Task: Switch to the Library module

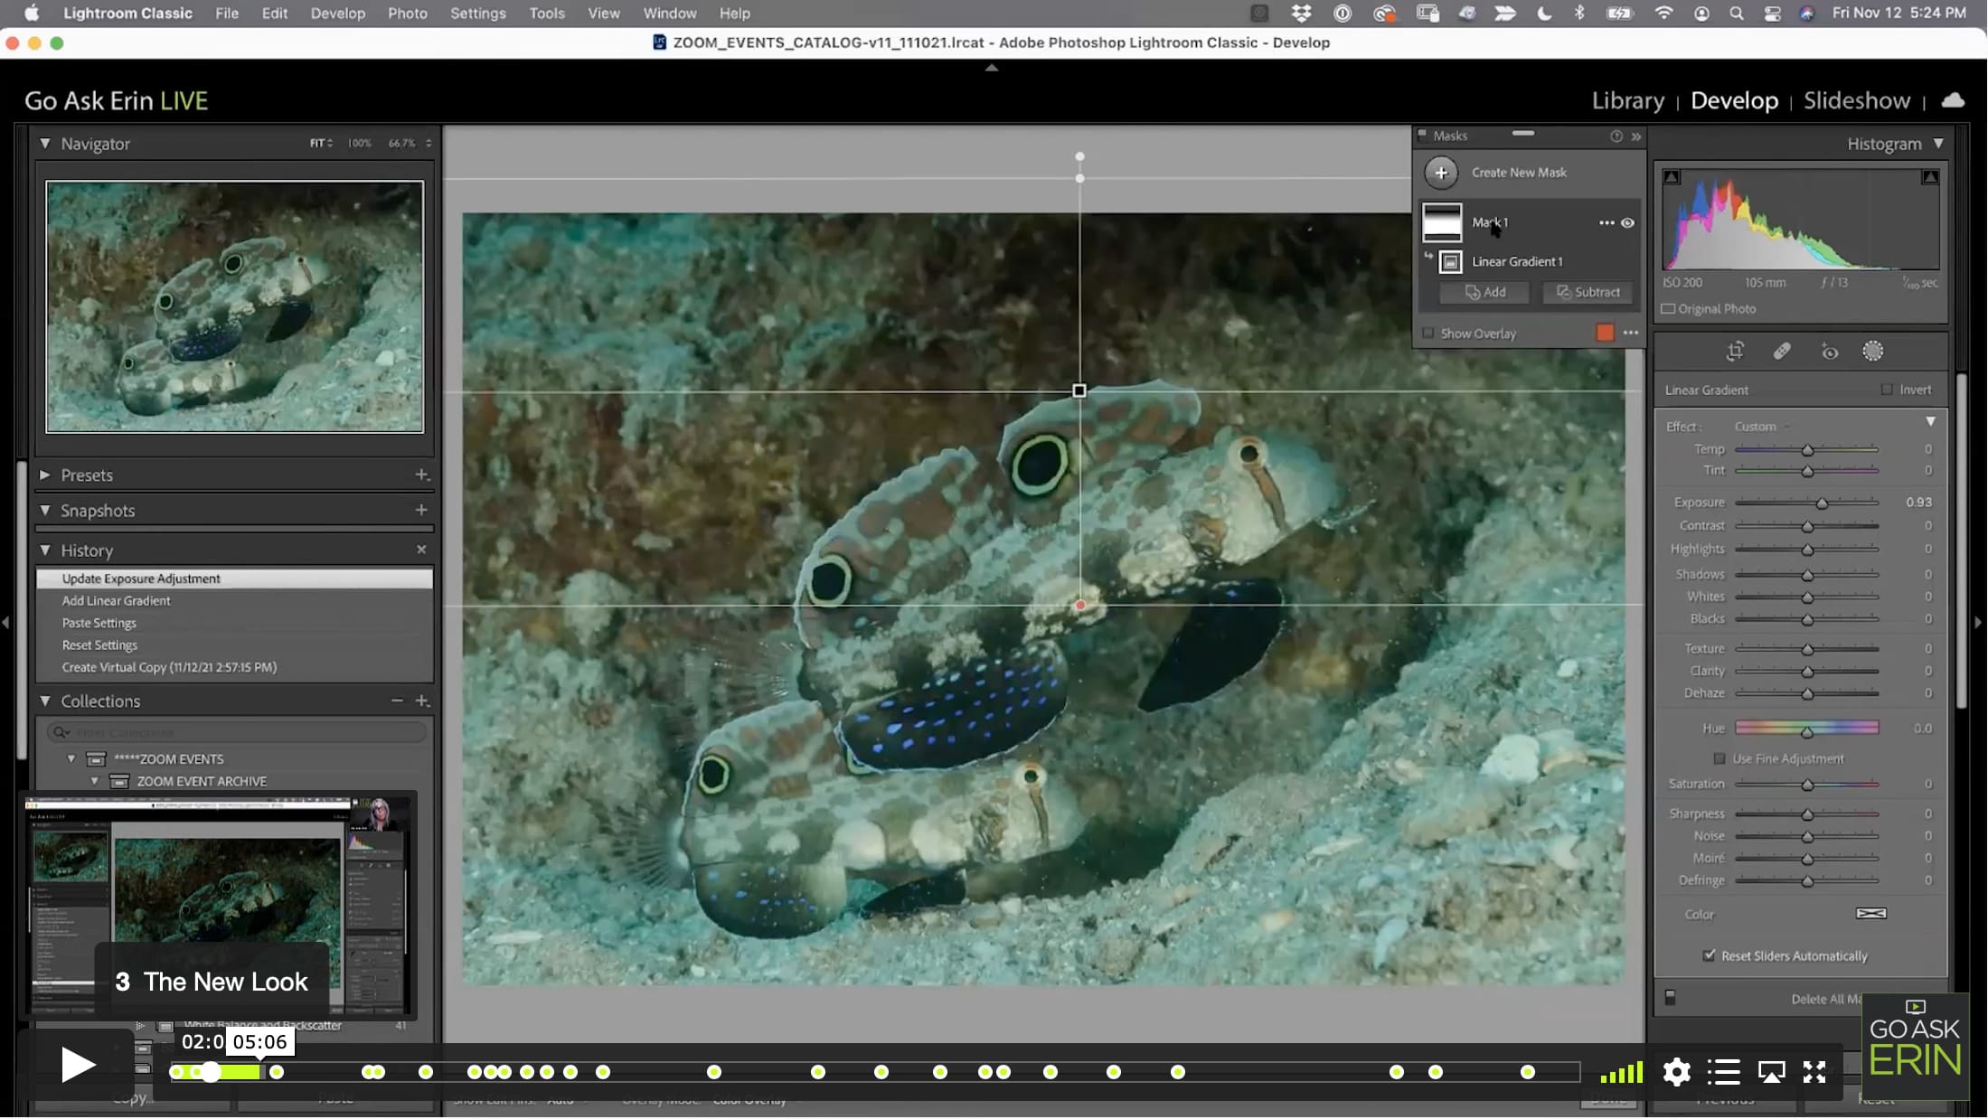Action: [x=1627, y=100]
